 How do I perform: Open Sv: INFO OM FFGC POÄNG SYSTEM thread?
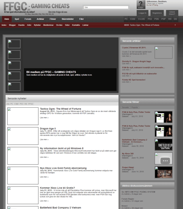138,192
